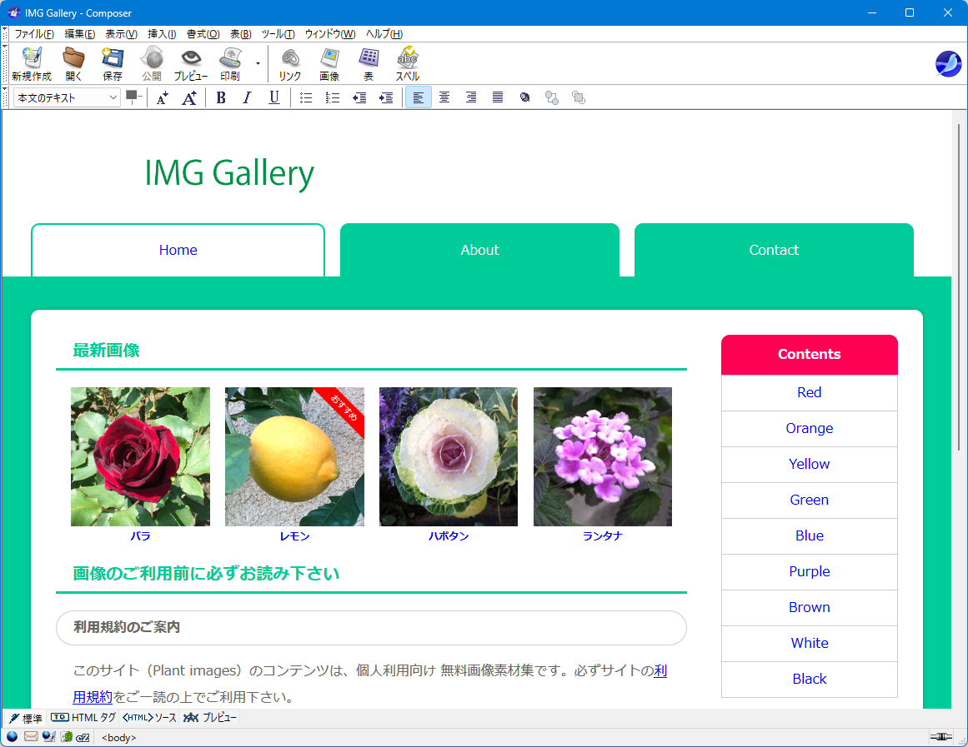
Task: Run spell check with the スペル icon
Action: [x=408, y=63]
